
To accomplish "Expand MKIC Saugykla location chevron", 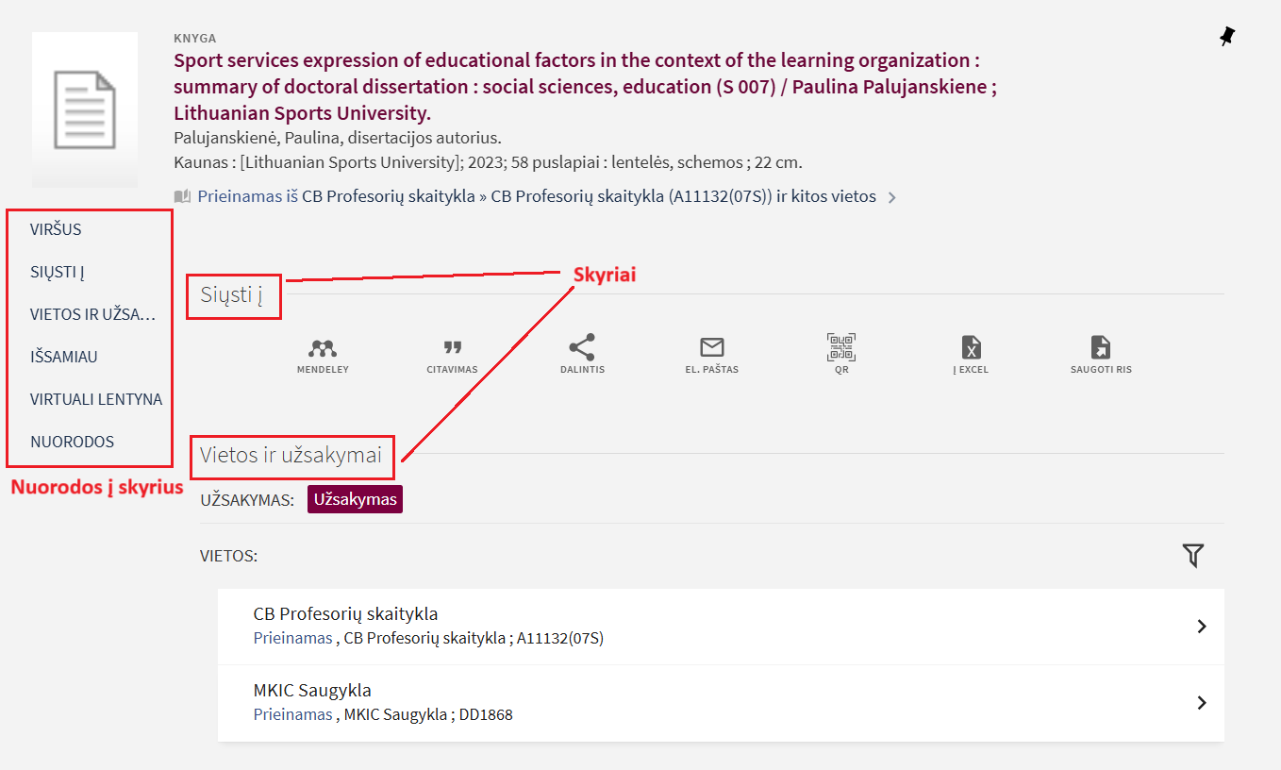I will click(1202, 703).
